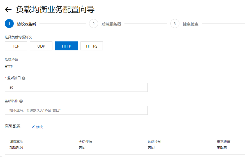Click the 调度算法 加权轮询 entry
The width and height of the screenshot is (245, 157).
tap(16, 144)
